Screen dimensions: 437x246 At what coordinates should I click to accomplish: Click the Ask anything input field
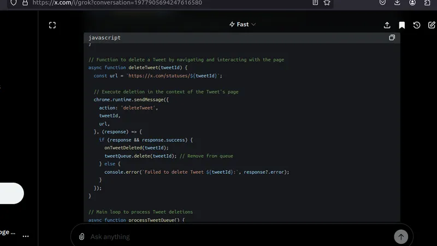235,237
